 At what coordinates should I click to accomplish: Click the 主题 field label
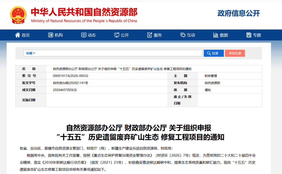pyautogui.click(x=180, y=76)
